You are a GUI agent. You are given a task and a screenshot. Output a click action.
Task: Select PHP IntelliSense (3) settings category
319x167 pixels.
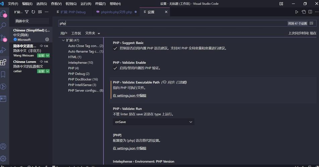pyautogui.click(x=81, y=85)
